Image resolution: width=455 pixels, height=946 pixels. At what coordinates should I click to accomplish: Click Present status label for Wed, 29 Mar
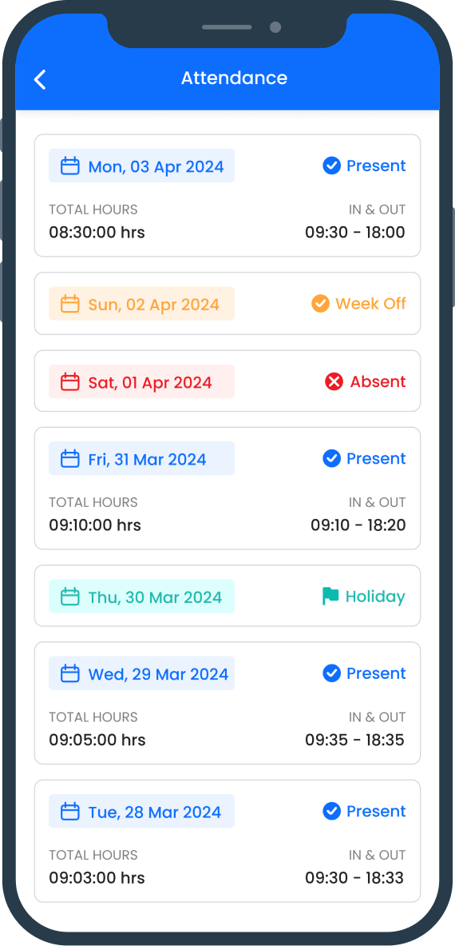click(x=376, y=673)
